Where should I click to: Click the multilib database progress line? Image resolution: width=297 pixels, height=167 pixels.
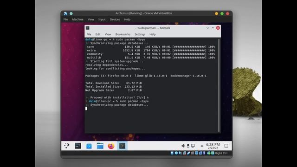point(151,58)
